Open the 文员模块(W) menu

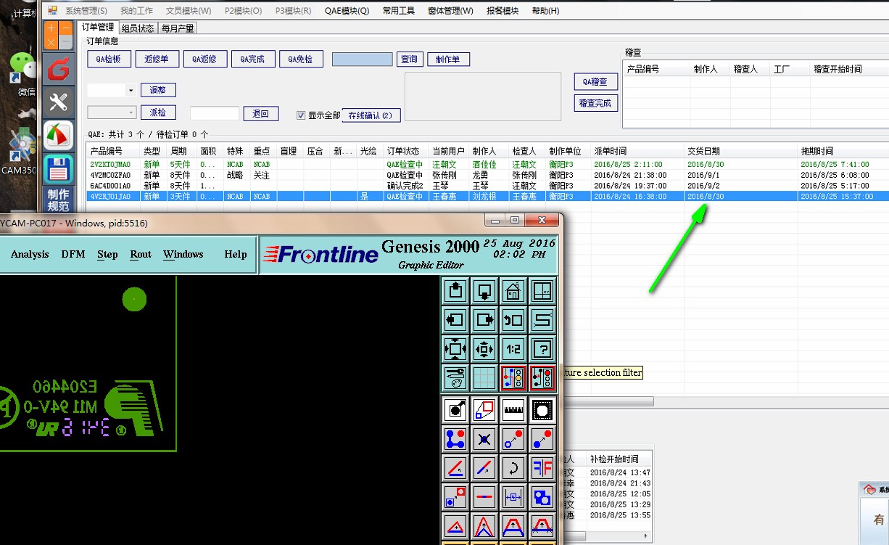pos(189,10)
